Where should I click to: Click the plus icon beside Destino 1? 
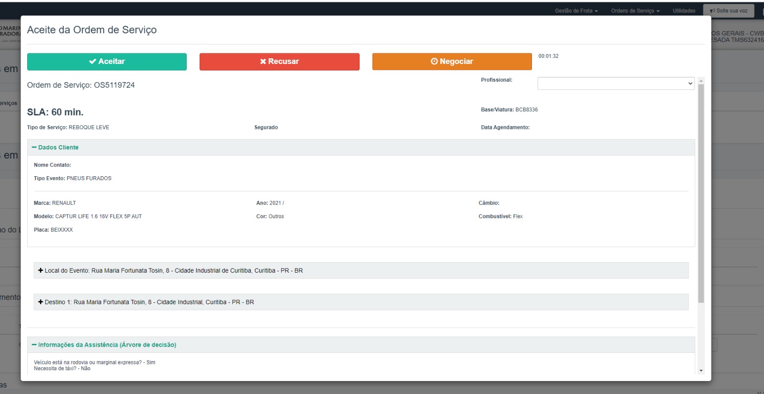coord(41,302)
